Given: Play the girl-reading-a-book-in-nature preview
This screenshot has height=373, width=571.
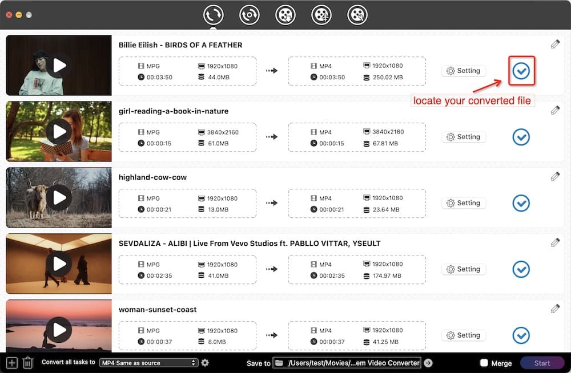Looking at the screenshot, I should tap(59, 132).
